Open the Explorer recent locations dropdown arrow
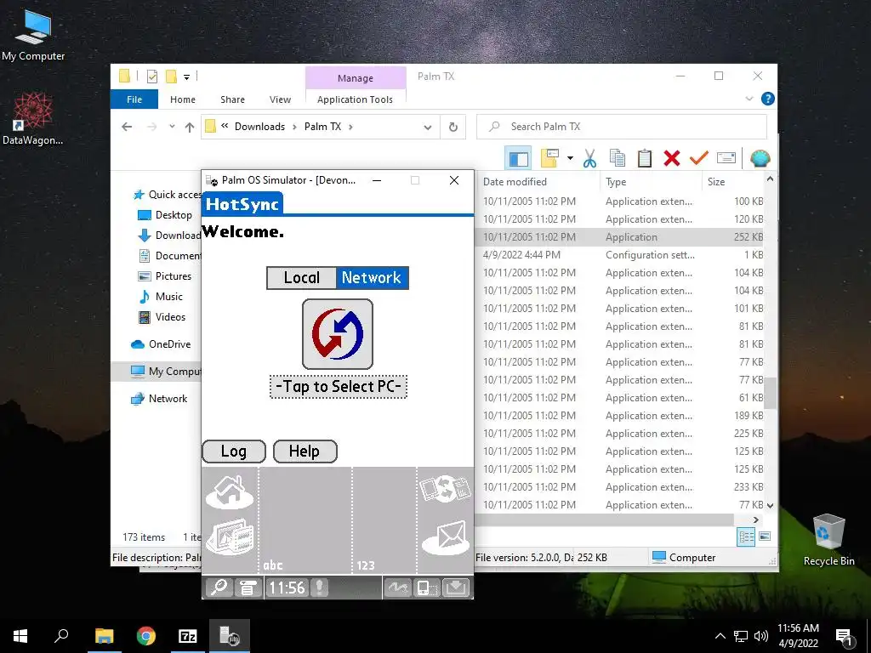Viewport: 871px width, 653px height. pyautogui.click(x=172, y=127)
